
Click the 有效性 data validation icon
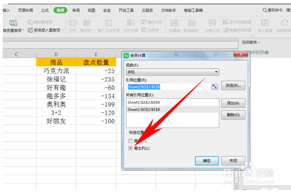point(87,23)
